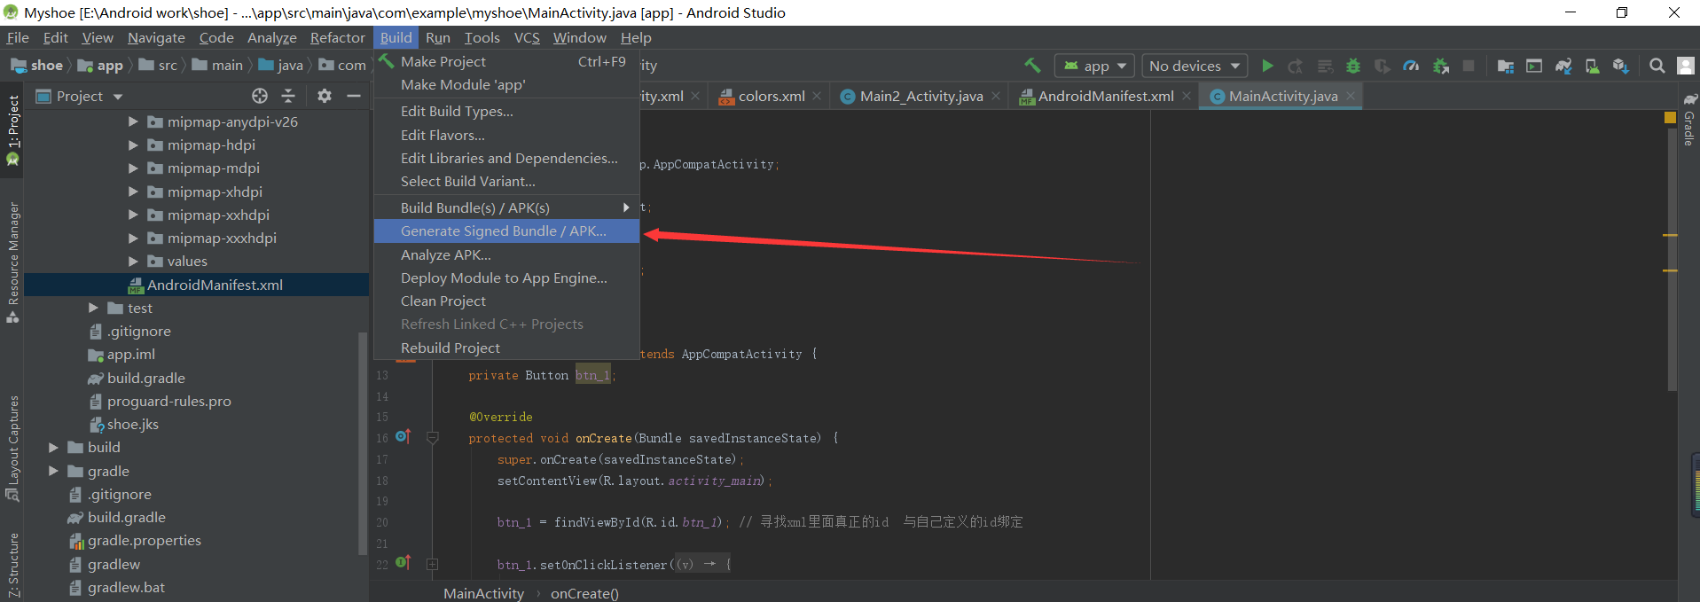Expand the values folder

(133, 261)
